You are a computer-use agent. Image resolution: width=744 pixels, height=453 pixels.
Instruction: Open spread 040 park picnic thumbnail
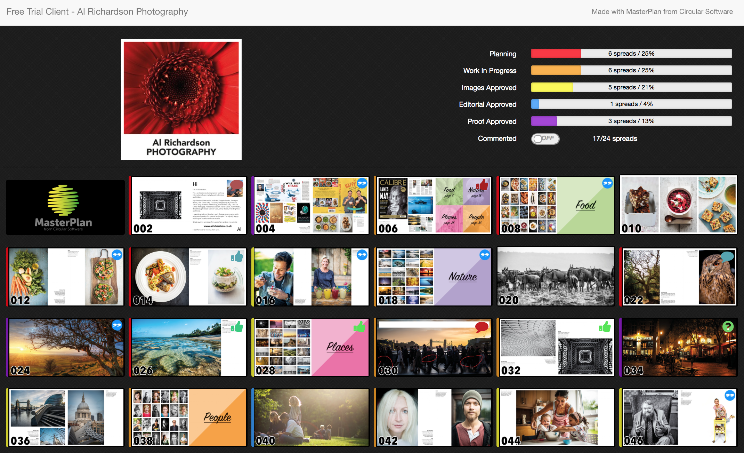coord(310,418)
